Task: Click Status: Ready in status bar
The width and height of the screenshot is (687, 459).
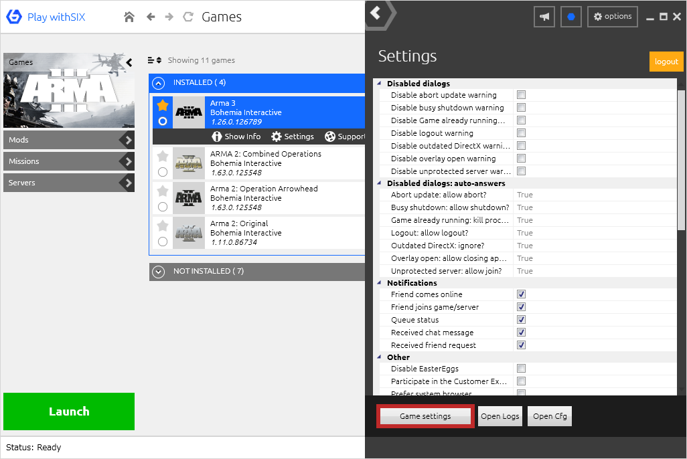Action: point(33,447)
